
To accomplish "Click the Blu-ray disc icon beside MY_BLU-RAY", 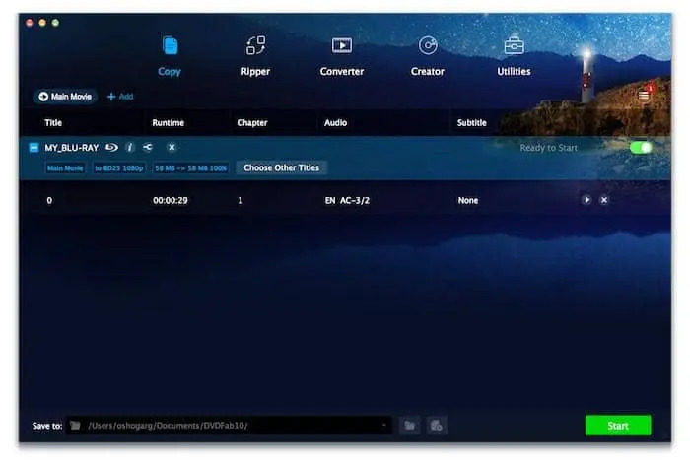I will click(x=111, y=147).
